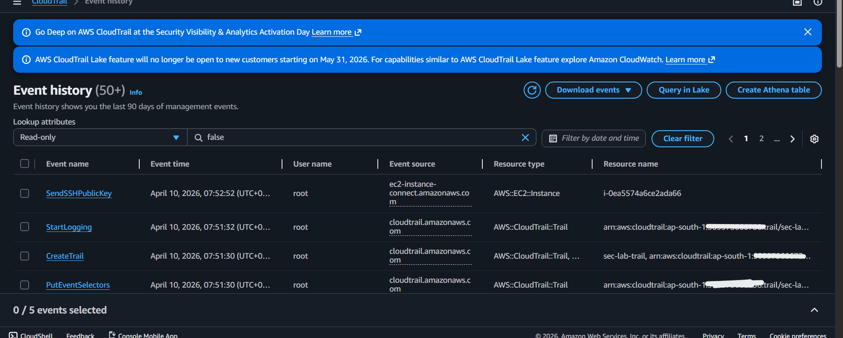Image resolution: width=843 pixels, height=338 pixels.
Task: Click the Event source column header
Action: click(x=412, y=164)
